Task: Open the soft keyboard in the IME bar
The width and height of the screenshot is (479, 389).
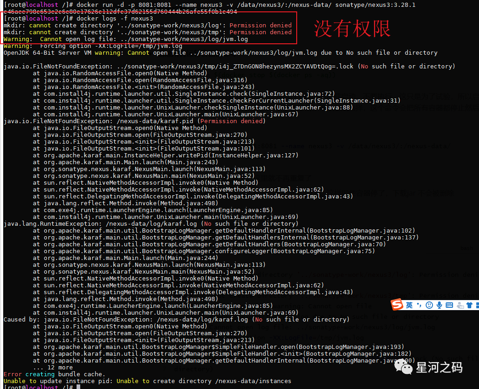Action: (x=449, y=305)
